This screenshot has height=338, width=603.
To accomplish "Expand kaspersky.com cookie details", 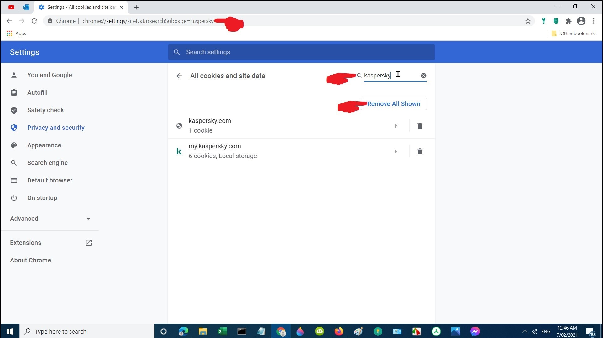I will (396, 126).
